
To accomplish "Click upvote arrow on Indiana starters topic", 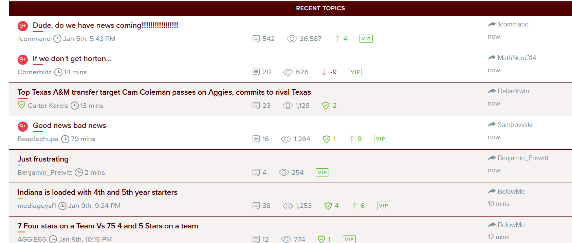I will (x=354, y=206).
